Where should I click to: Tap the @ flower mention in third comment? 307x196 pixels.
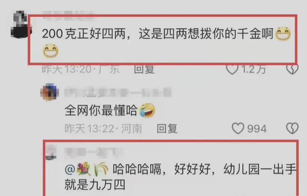coord(86,169)
